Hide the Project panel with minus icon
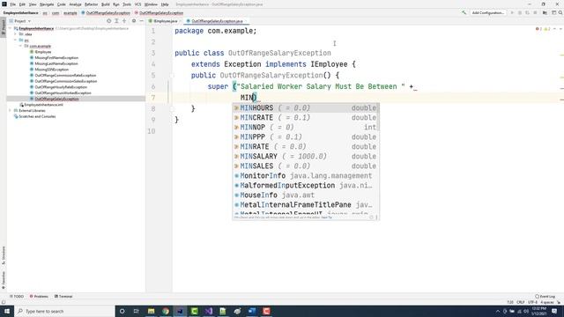This screenshot has width=564, height=317. [141, 21]
